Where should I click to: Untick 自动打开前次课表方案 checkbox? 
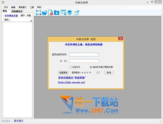91,67
